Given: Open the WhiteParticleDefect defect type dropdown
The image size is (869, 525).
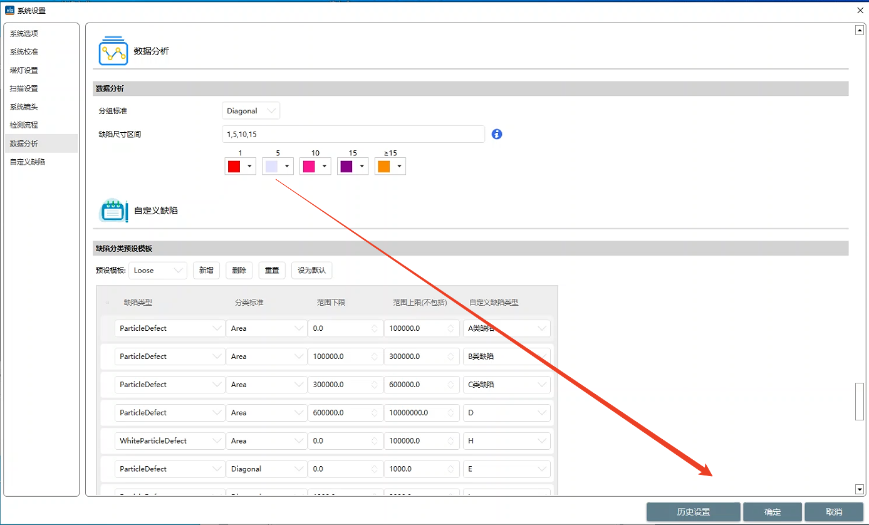Looking at the screenshot, I should pos(169,441).
